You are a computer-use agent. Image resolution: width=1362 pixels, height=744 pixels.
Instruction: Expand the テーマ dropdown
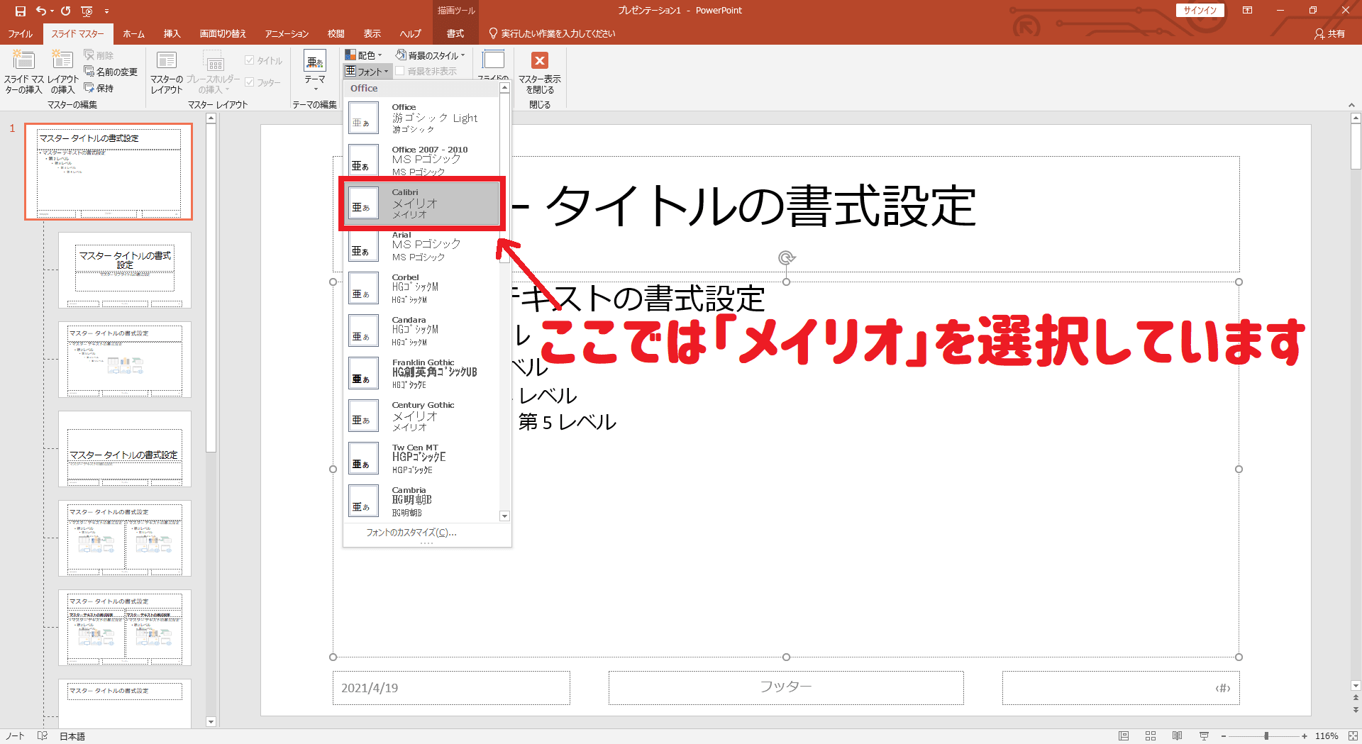click(315, 71)
